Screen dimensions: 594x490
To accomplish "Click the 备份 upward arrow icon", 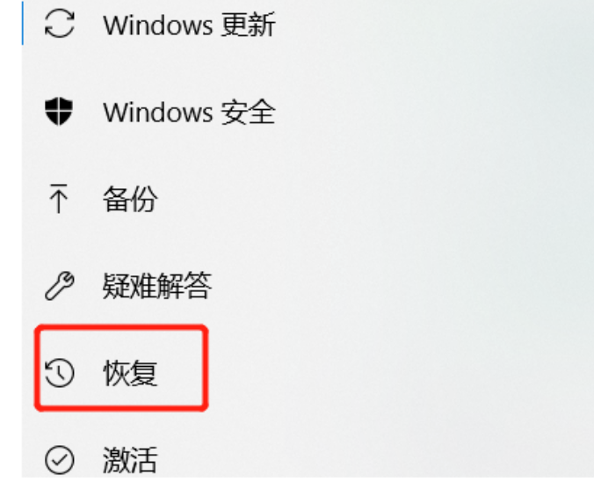I will (x=59, y=198).
